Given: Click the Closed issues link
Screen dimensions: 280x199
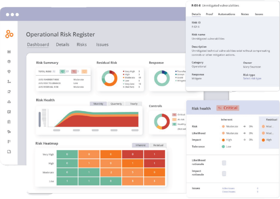Looking at the screenshot, I should coord(228,192).
